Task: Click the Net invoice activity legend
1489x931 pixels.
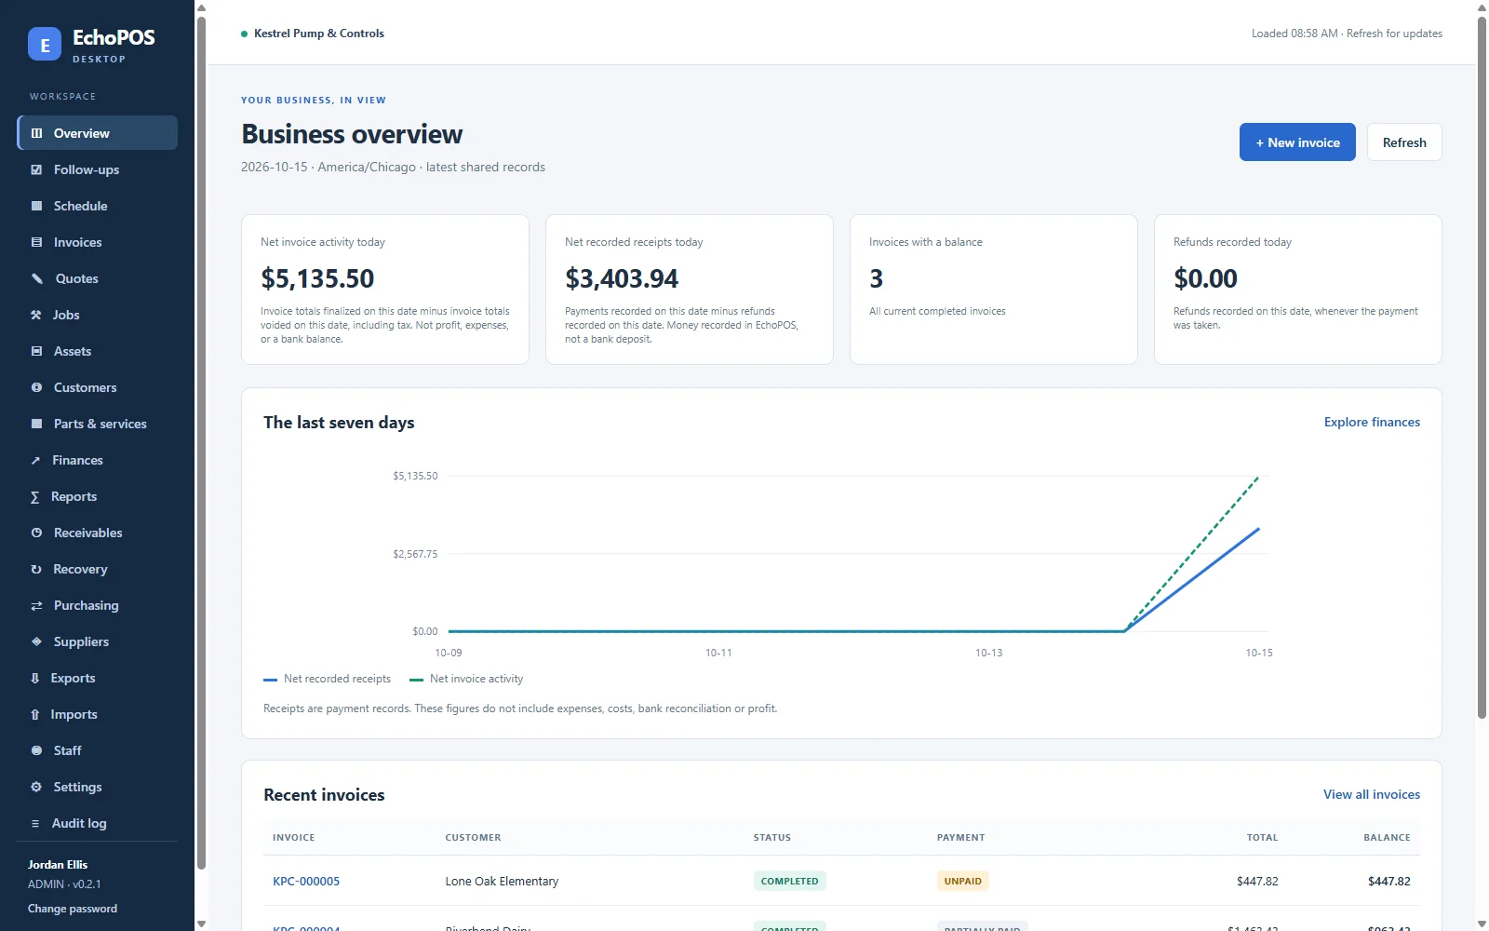Action: [x=466, y=679]
